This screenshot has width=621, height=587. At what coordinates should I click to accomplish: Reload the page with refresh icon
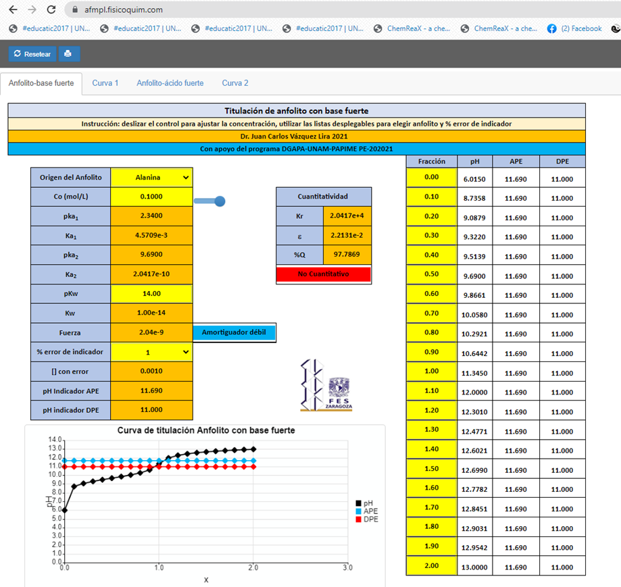click(x=51, y=10)
